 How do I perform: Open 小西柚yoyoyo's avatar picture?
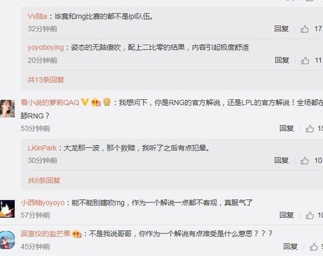click(x=7, y=209)
